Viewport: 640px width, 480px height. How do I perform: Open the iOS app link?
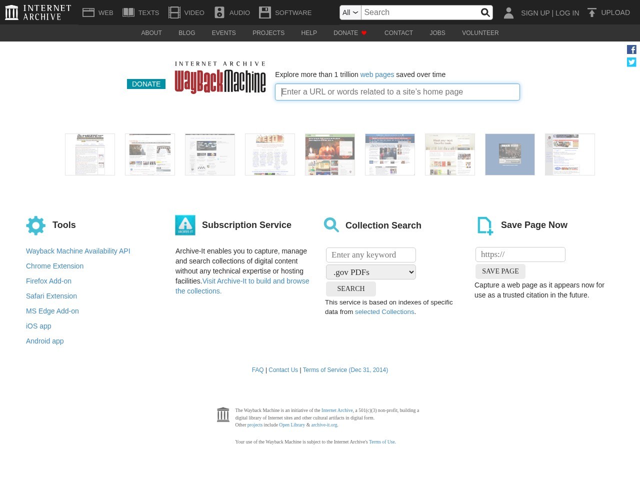pyautogui.click(x=38, y=326)
